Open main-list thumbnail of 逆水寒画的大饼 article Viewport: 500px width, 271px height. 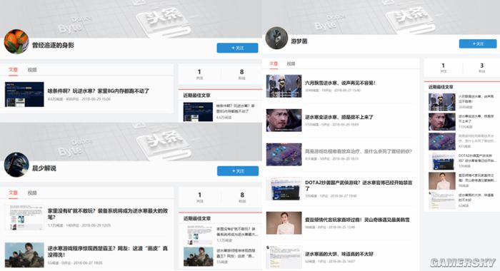click(284, 257)
